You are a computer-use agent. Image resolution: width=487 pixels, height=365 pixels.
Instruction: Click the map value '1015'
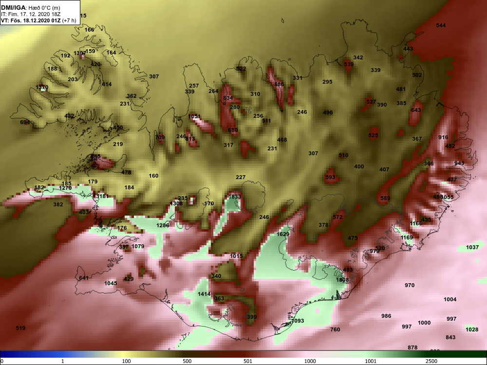click(x=236, y=256)
